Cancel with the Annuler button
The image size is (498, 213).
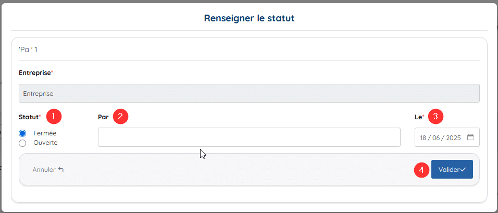pos(48,169)
